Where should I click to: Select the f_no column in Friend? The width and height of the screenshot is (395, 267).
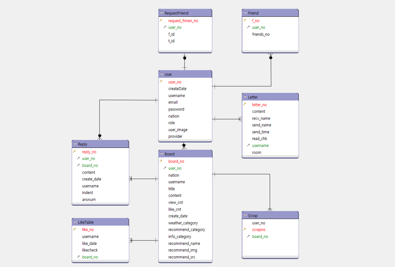(256, 21)
